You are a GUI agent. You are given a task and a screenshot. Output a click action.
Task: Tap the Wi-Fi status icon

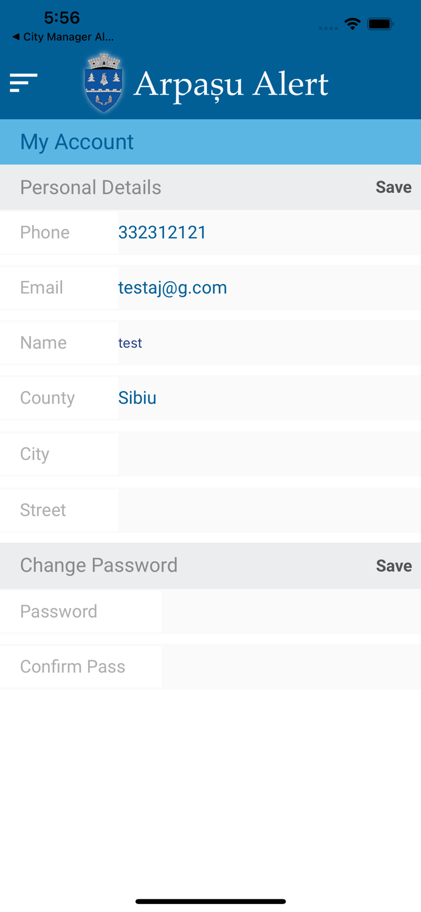[352, 24]
